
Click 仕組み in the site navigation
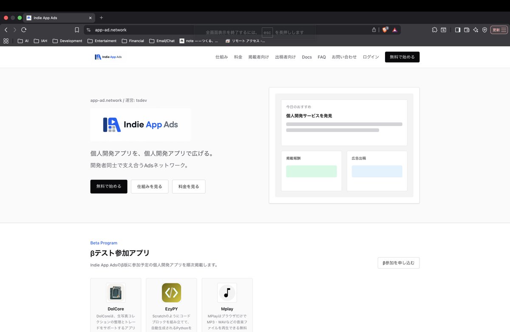pyautogui.click(x=222, y=57)
